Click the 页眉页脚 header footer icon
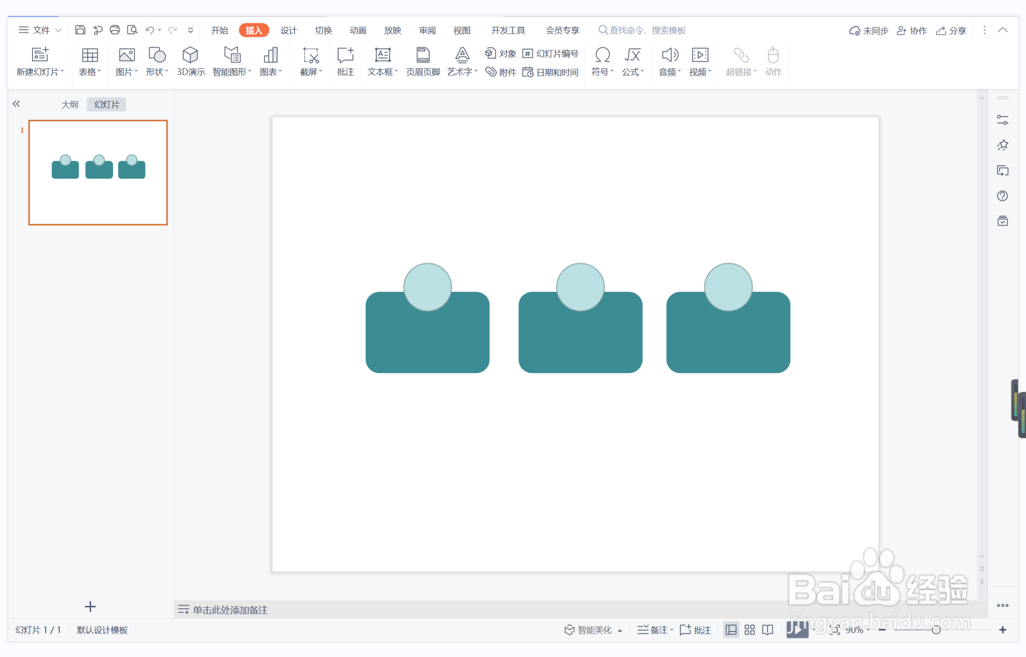The image size is (1026, 657). (x=423, y=55)
